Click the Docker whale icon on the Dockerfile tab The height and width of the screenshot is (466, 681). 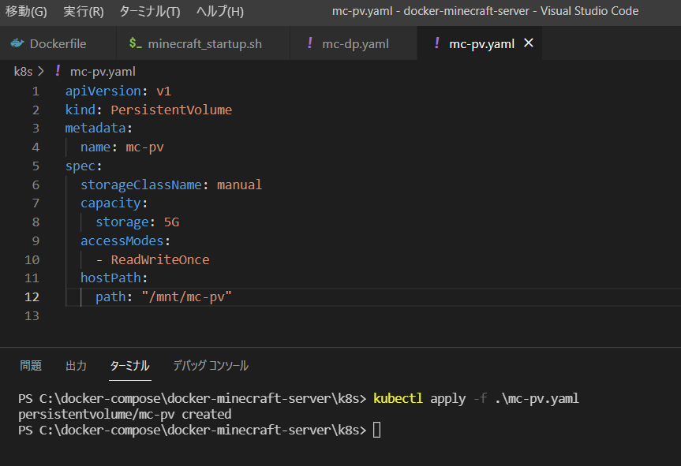coord(17,43)
